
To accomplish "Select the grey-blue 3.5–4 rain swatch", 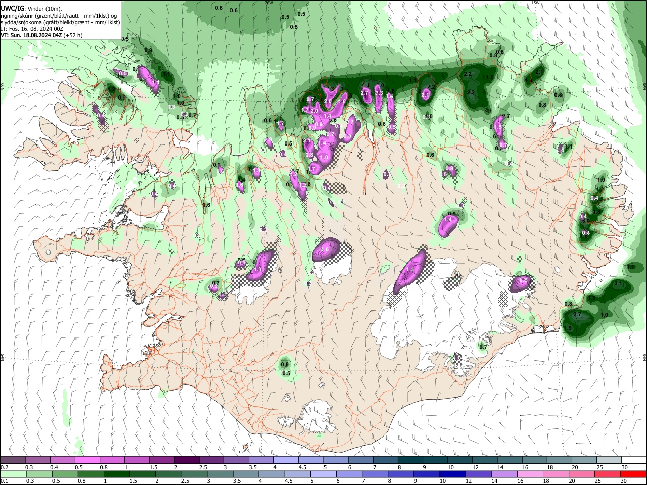I will pyautogui.click(x=246, y=474).
